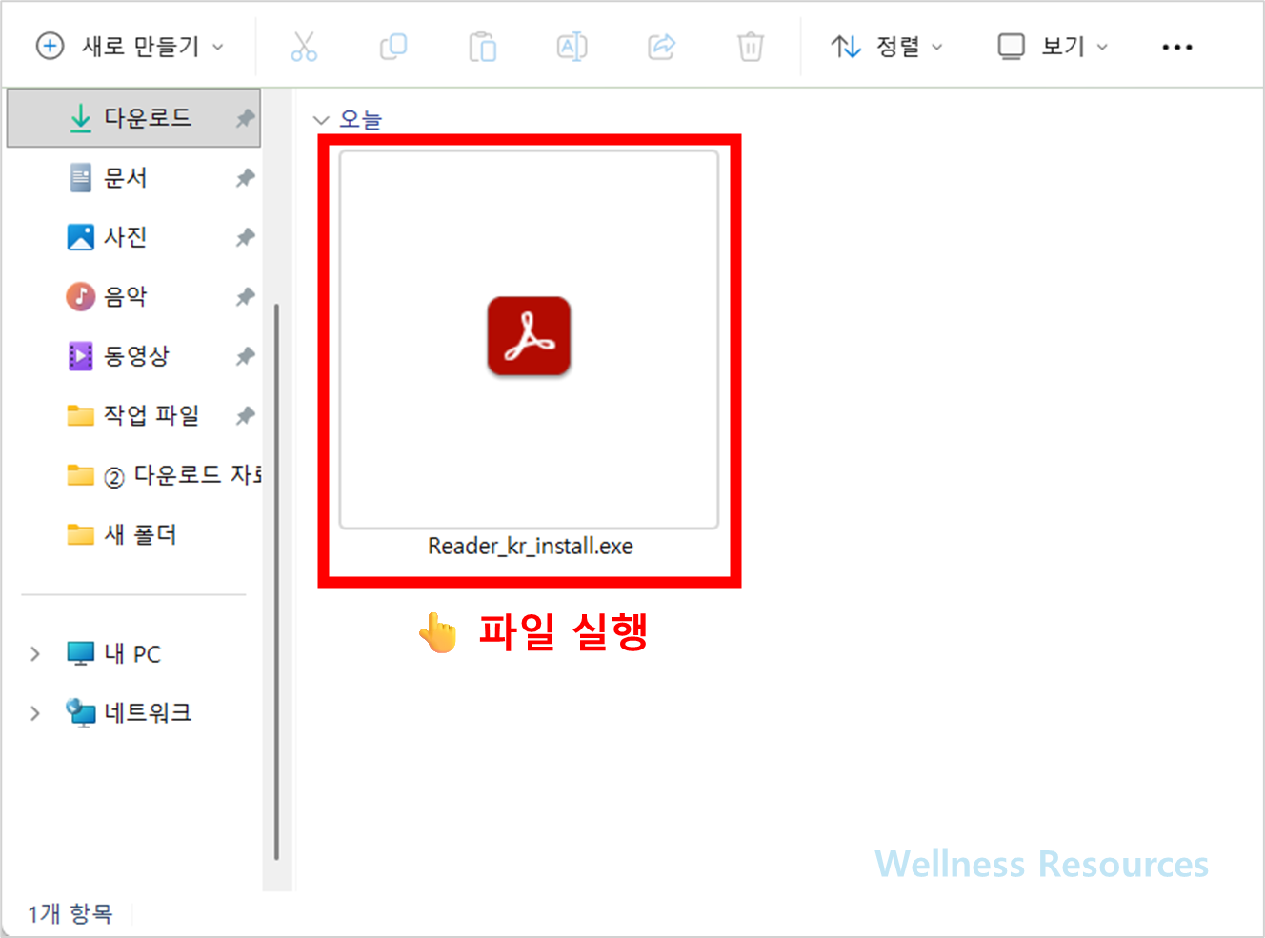Viewport: 1265px width, 938px height.
Task: Open the 새로 만들기 dropdown
Action: point(131,46)
